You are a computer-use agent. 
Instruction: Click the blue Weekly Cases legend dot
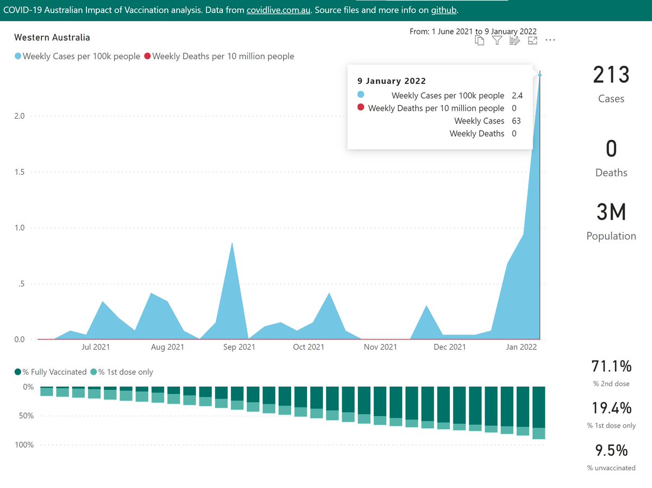tap(18, 57)
